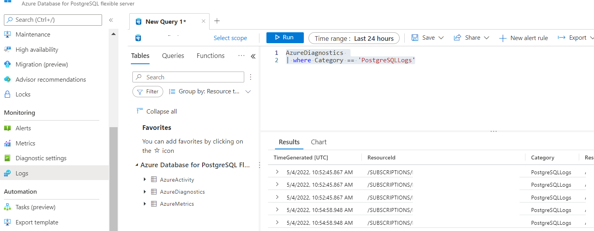Expand first result row at 10:52:45.867
Viewport: 594px width, 231px height.
(x=277, y=172)
